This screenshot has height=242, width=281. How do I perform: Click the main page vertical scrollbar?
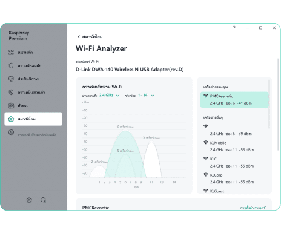(278, 105)
